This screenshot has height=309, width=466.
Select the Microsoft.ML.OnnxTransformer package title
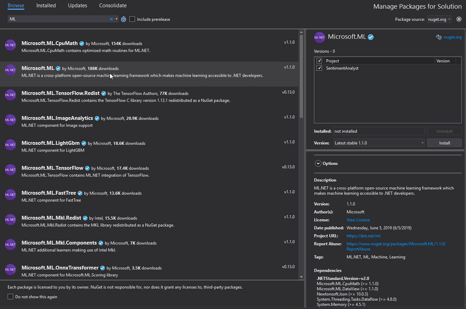[60, 268]
